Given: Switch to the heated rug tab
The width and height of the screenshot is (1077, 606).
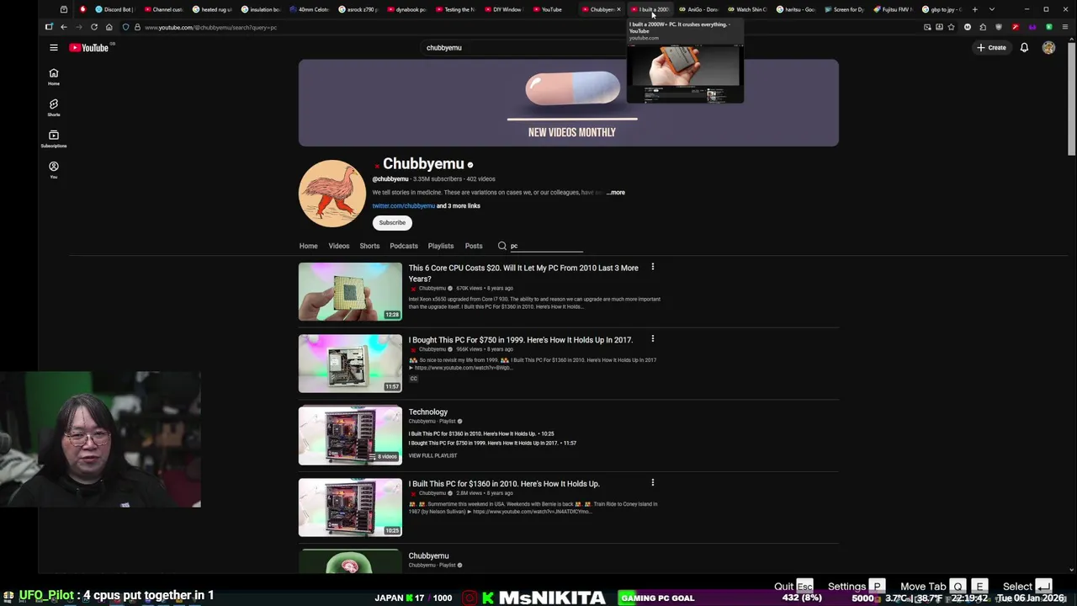Looking at the screenshot, I should 212,9.
